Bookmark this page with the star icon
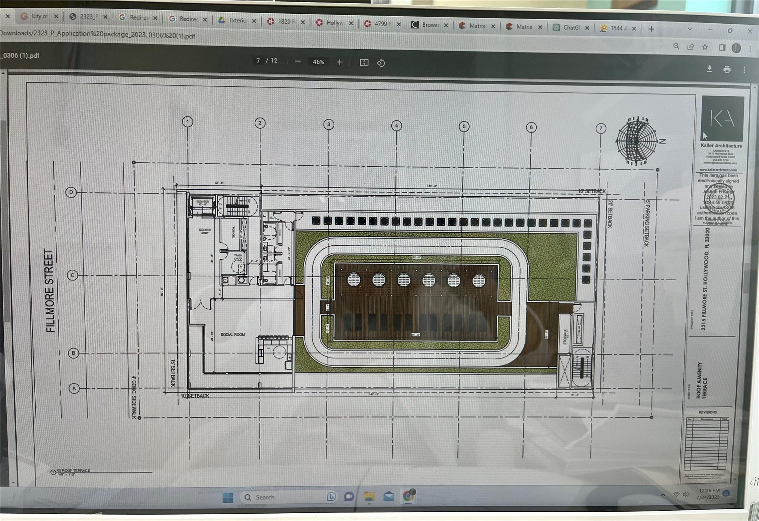 705,47
